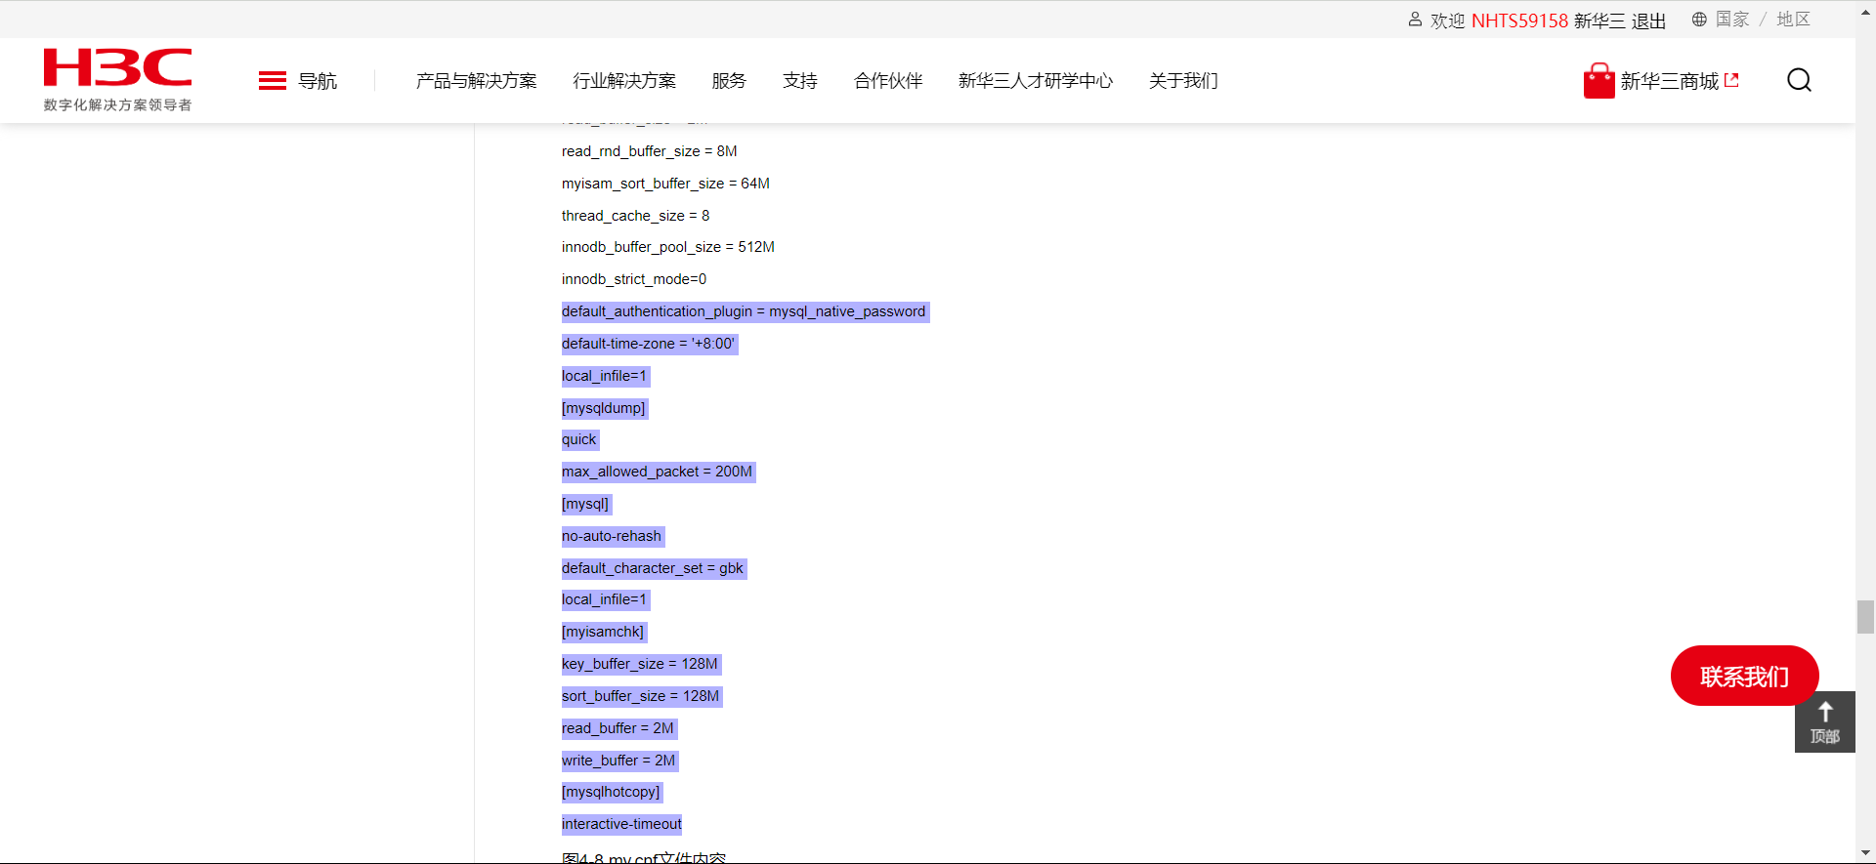Open 新华三人才研学中心 menu
The image size is (1876, 864).
click(x=1036, y=81)
